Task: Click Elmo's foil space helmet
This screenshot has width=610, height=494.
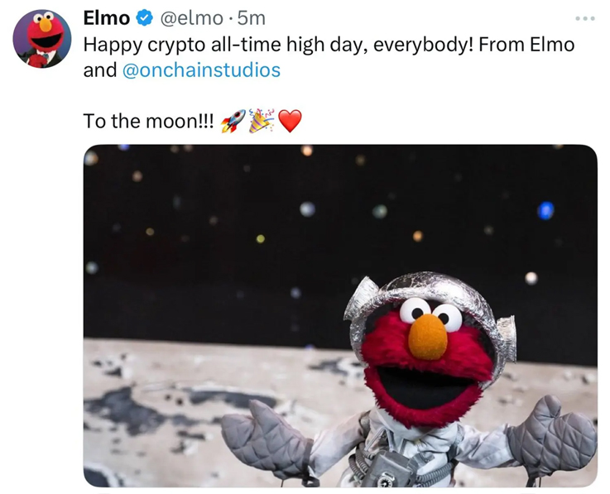Action: (422, 289)
